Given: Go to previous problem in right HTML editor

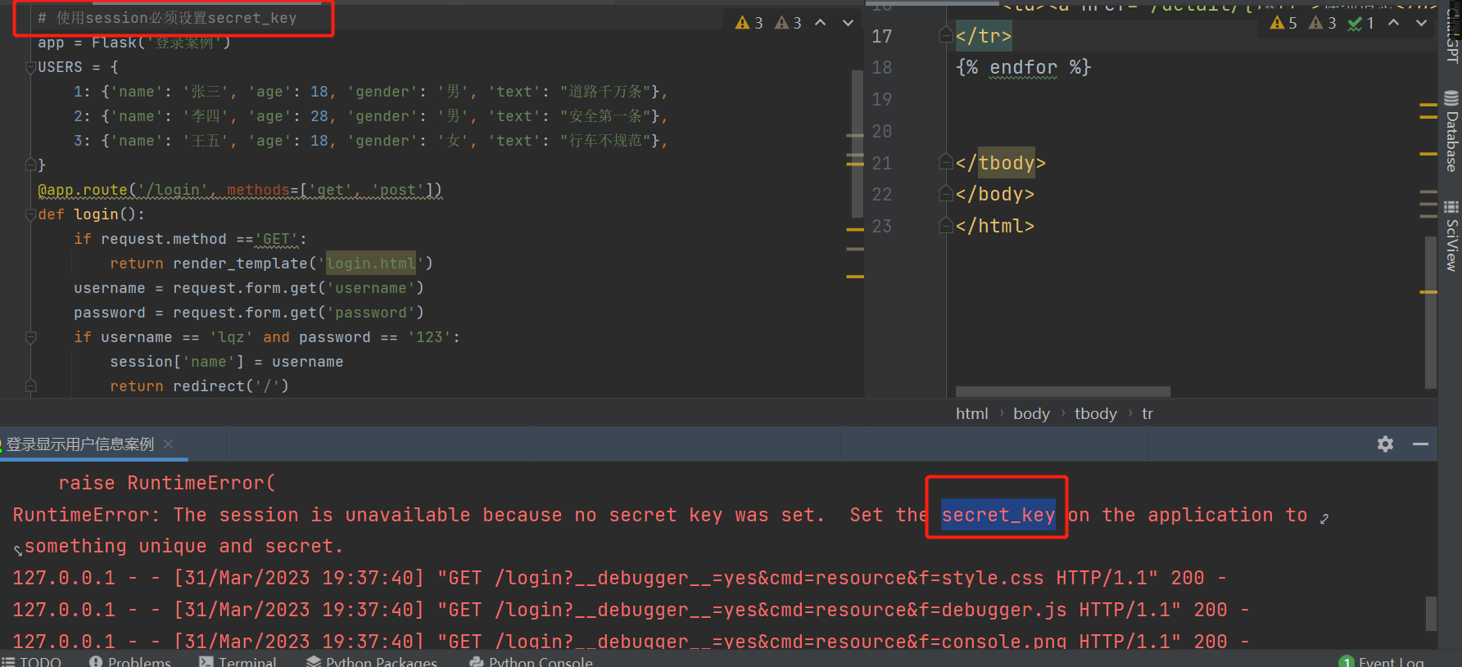Looking at the screenshot, I should click(x=1393, y=23).
